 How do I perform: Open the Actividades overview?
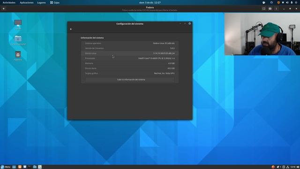point(9,3)
